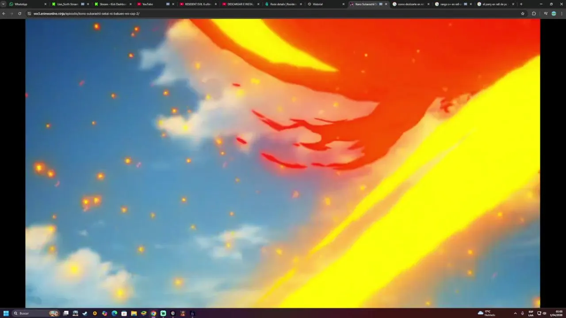
Task: Open the Windows Start menu
Action: click(6, 313)
